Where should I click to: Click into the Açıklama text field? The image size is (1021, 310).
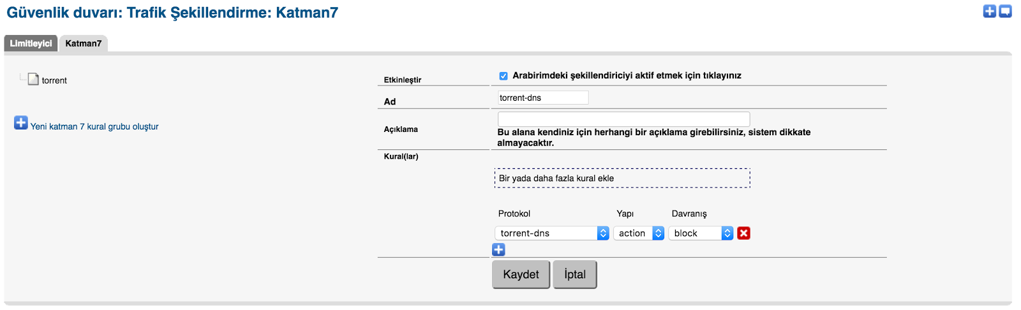tap(623, 119)
